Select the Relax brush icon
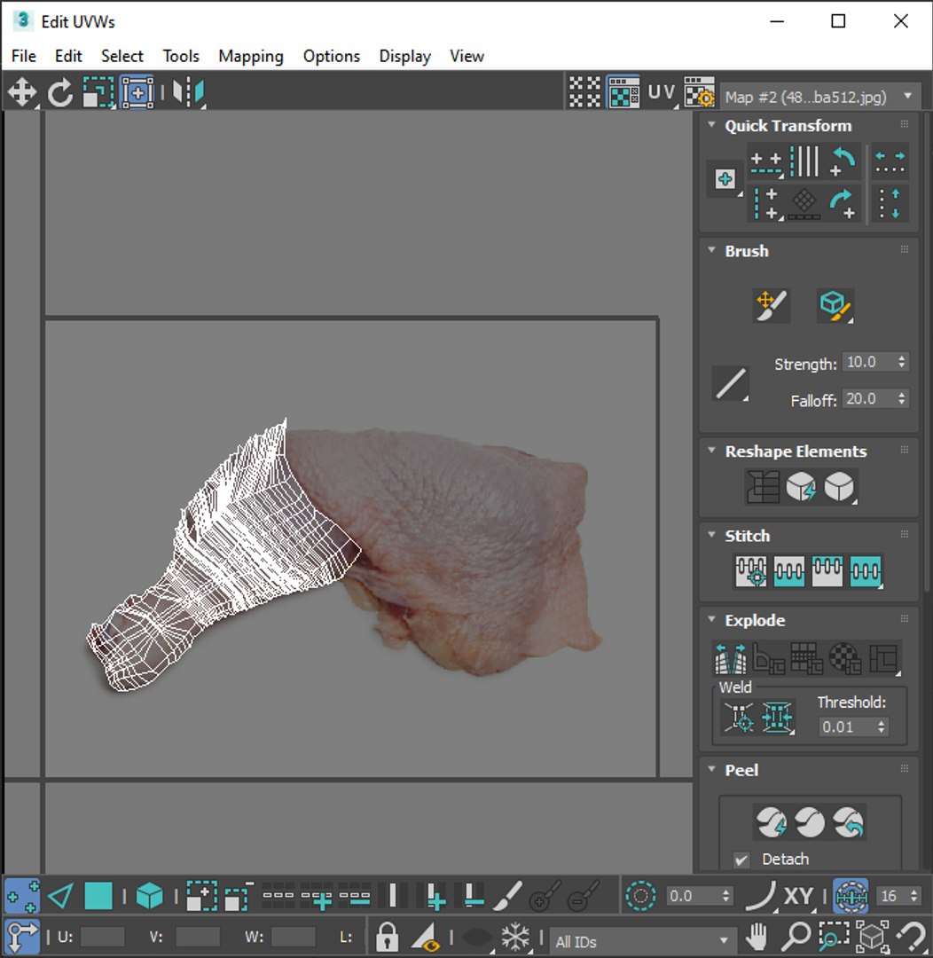 click(835, 305)
